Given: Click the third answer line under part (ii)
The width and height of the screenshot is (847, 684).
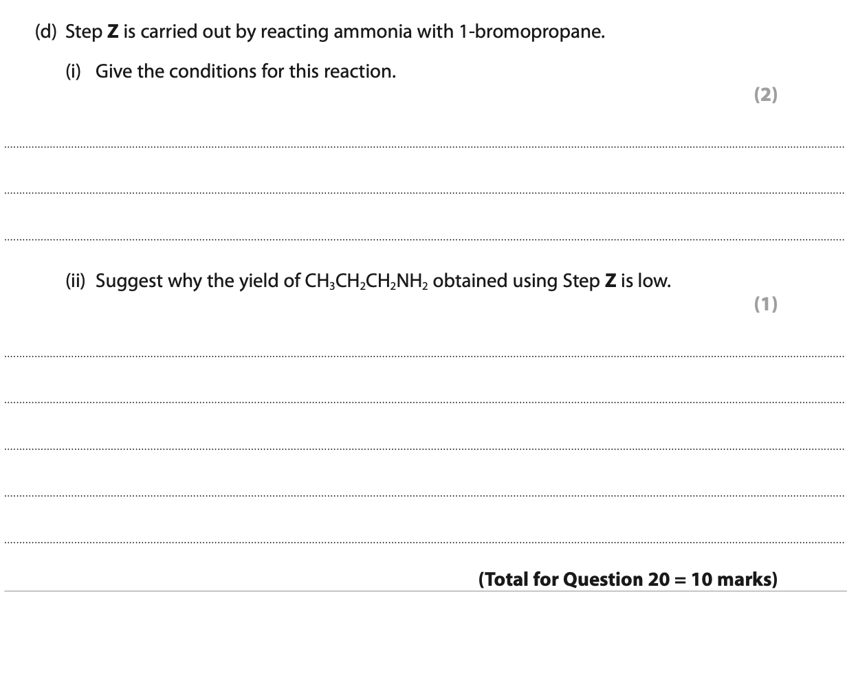Looking at the screenshot, I should tap(423, 449).
